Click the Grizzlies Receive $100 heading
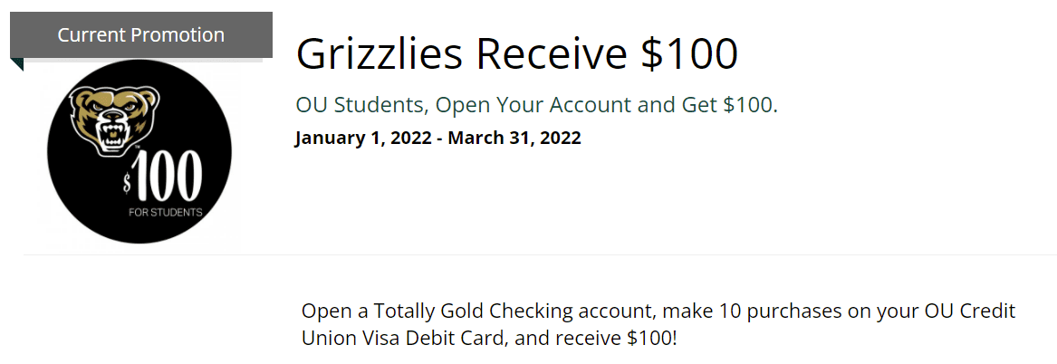1057x364 pixels. (x=517, y=54)
